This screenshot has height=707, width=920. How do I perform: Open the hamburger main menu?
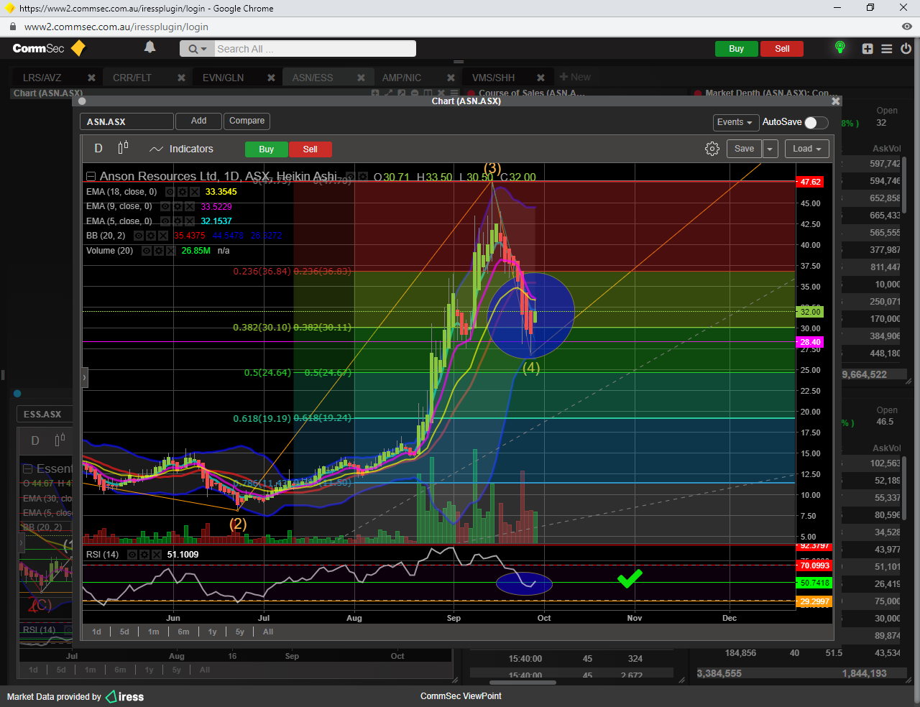tap(887, 49)
